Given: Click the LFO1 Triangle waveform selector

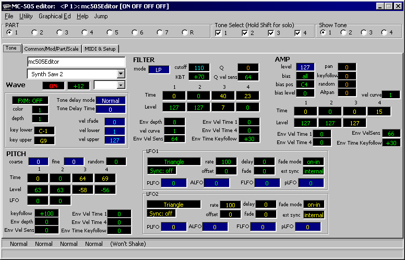Looking at the screenshot, I should (174, 162).
